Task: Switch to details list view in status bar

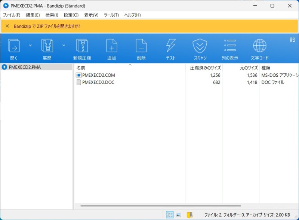Action: coord(170,215)
